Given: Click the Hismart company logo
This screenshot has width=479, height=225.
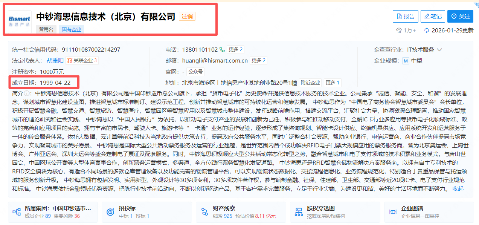Looking at the screenshot, I should tap(20, 20).
